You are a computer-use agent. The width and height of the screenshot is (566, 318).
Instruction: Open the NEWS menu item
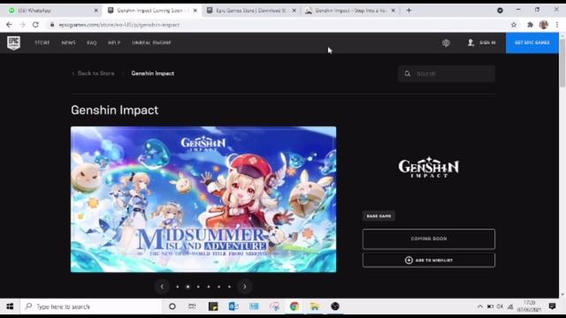point(69,42)
